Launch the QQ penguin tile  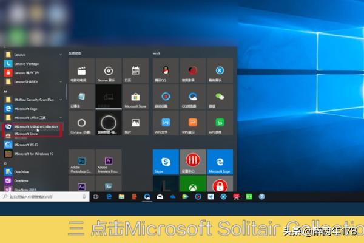[166, 71]
